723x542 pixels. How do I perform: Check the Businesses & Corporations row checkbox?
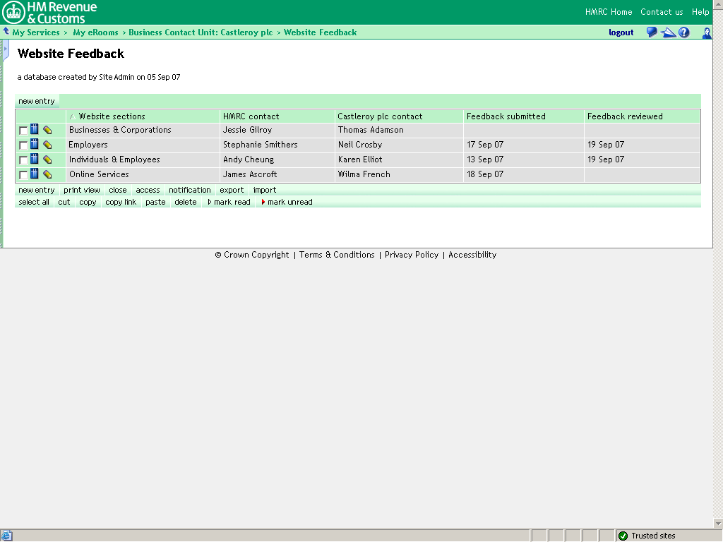click(23, 131)
